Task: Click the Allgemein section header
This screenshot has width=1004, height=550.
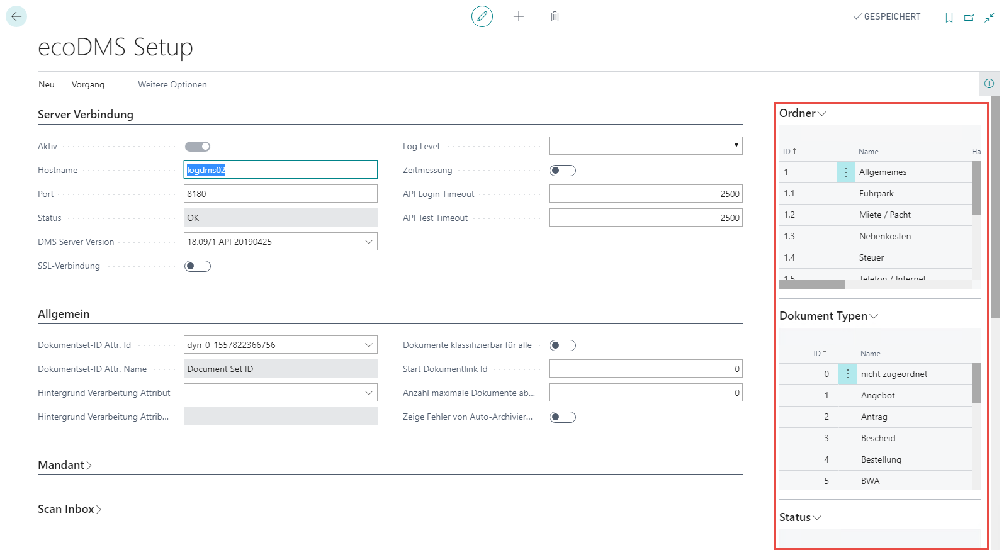Action: [64, 314]
